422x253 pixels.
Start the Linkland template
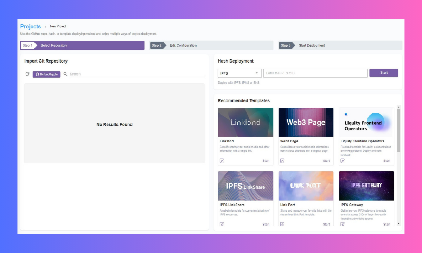266,161
